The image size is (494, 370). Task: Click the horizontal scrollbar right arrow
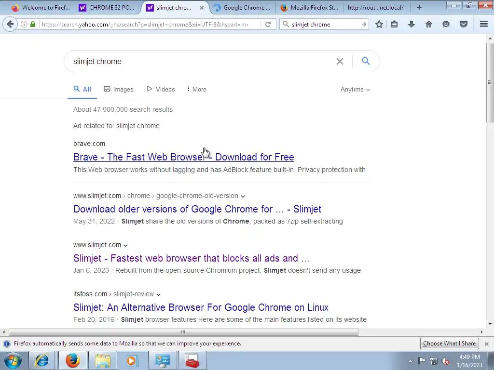click(481, 332)
